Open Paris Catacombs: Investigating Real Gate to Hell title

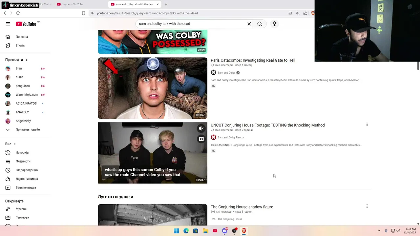pyautogui.click(x=253, y=60)
